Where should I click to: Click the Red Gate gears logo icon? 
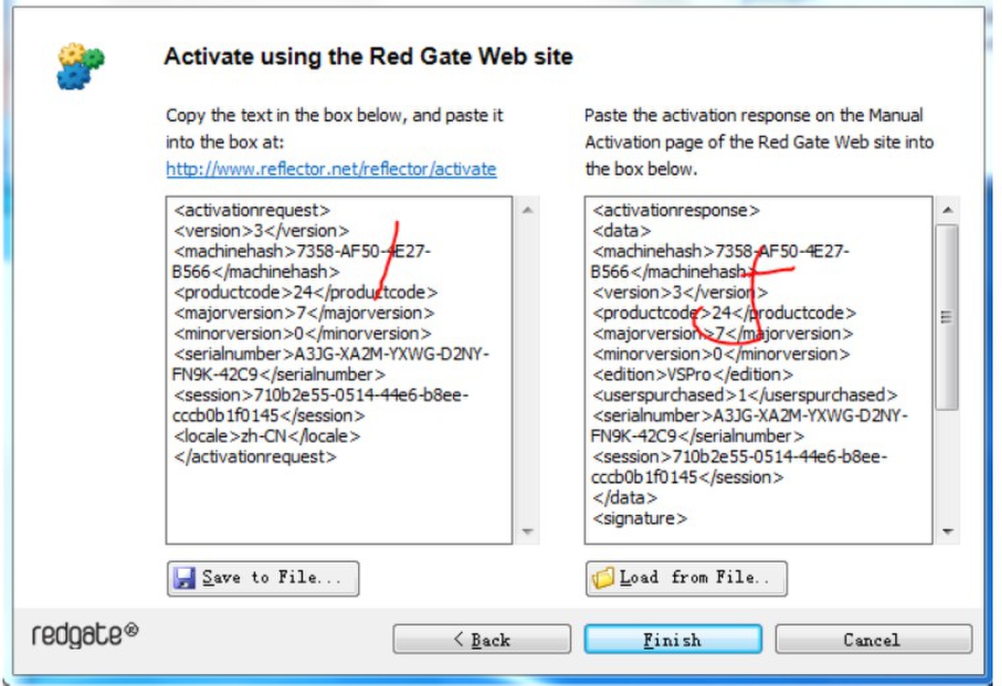80,66
